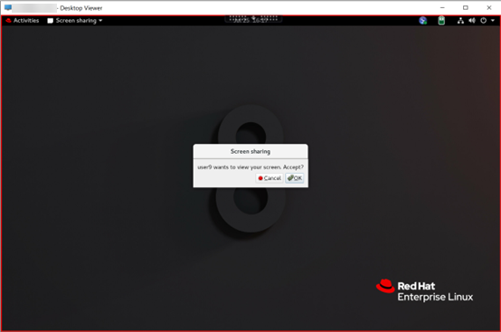
Task: Click OK to accept screen sharing
Action: click(x=294, y=178)
